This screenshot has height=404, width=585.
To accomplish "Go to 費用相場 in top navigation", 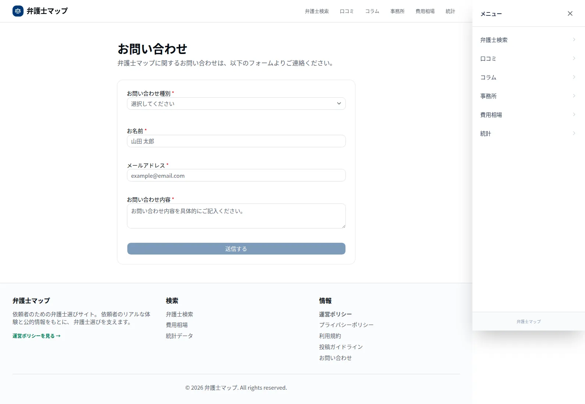I will pos(425,11).
